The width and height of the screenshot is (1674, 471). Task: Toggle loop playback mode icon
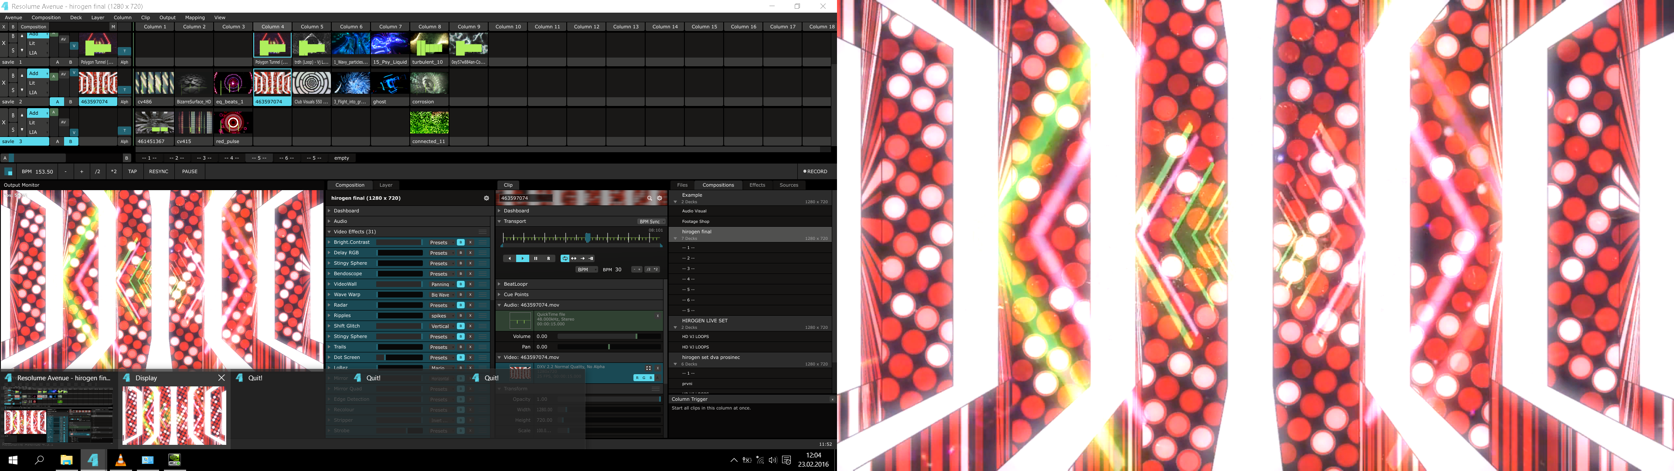[565, 258]
